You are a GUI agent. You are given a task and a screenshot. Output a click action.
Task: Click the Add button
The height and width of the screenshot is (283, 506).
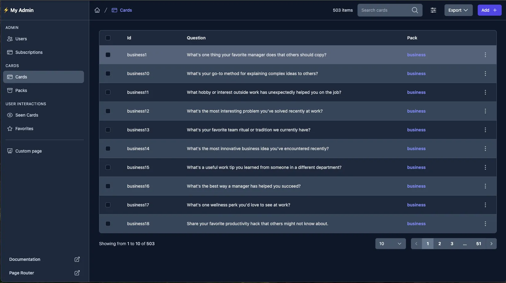tap(489, 10)
